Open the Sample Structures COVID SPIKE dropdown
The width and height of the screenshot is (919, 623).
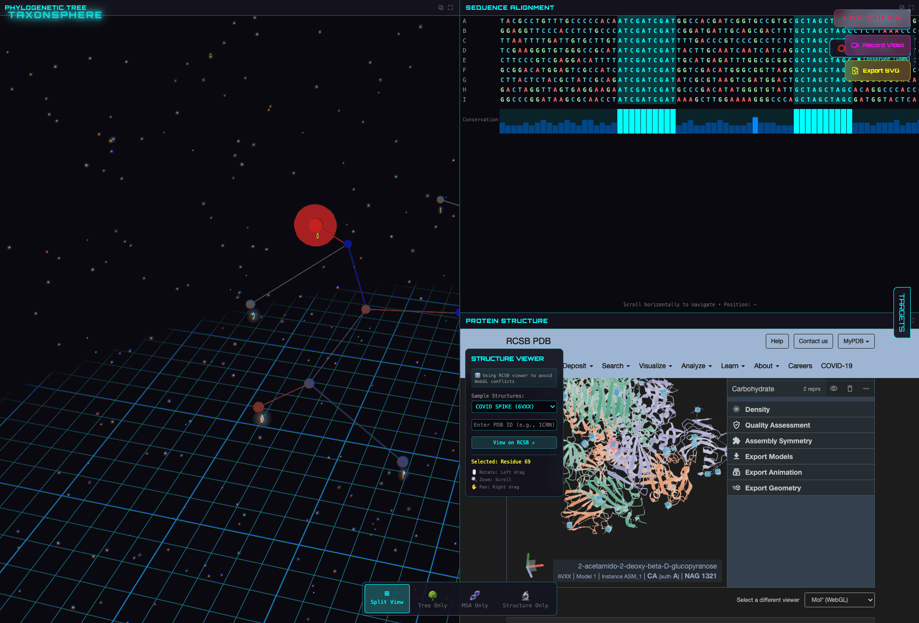[514, 406]
